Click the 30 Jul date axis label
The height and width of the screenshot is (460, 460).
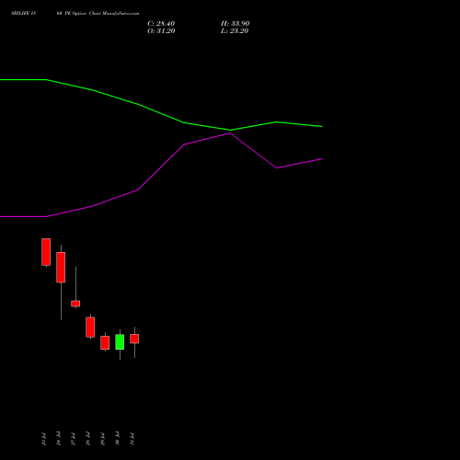pos(117,438)
